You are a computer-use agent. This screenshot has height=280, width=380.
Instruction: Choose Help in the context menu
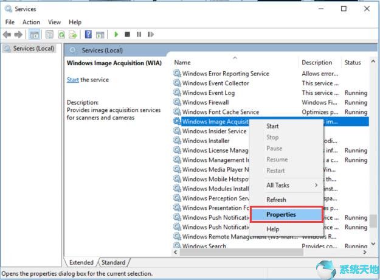tap(286, 229)
